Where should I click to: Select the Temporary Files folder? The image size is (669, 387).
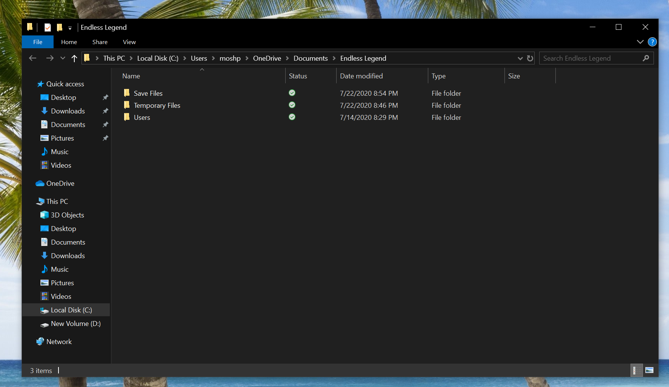coord(157,105)
